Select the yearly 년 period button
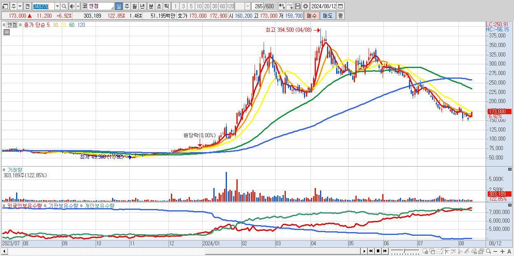 point(142,6)
